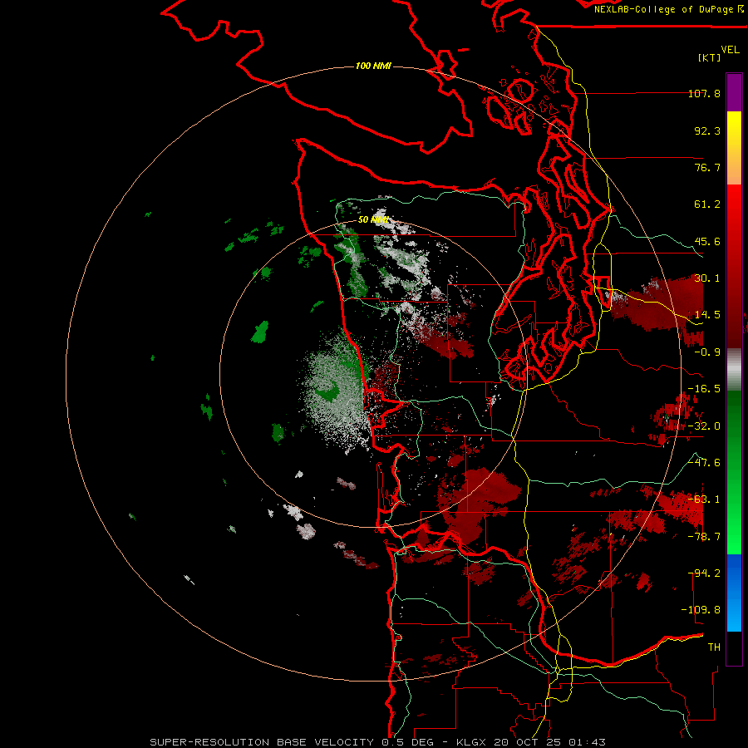Click the 50 NMI range ring label
Viewport: 748px width, 748px height.
(x=373, y=219)
